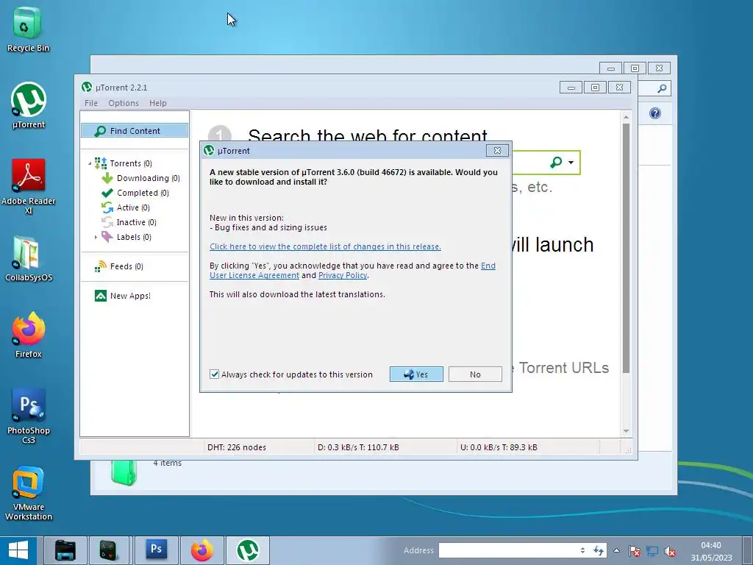Click the µTorrent logo in the title bar

click(x=87, y=87)
